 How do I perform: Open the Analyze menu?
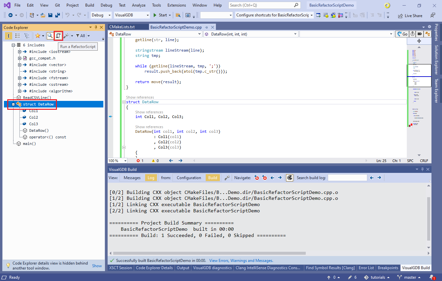coord(138,5)
